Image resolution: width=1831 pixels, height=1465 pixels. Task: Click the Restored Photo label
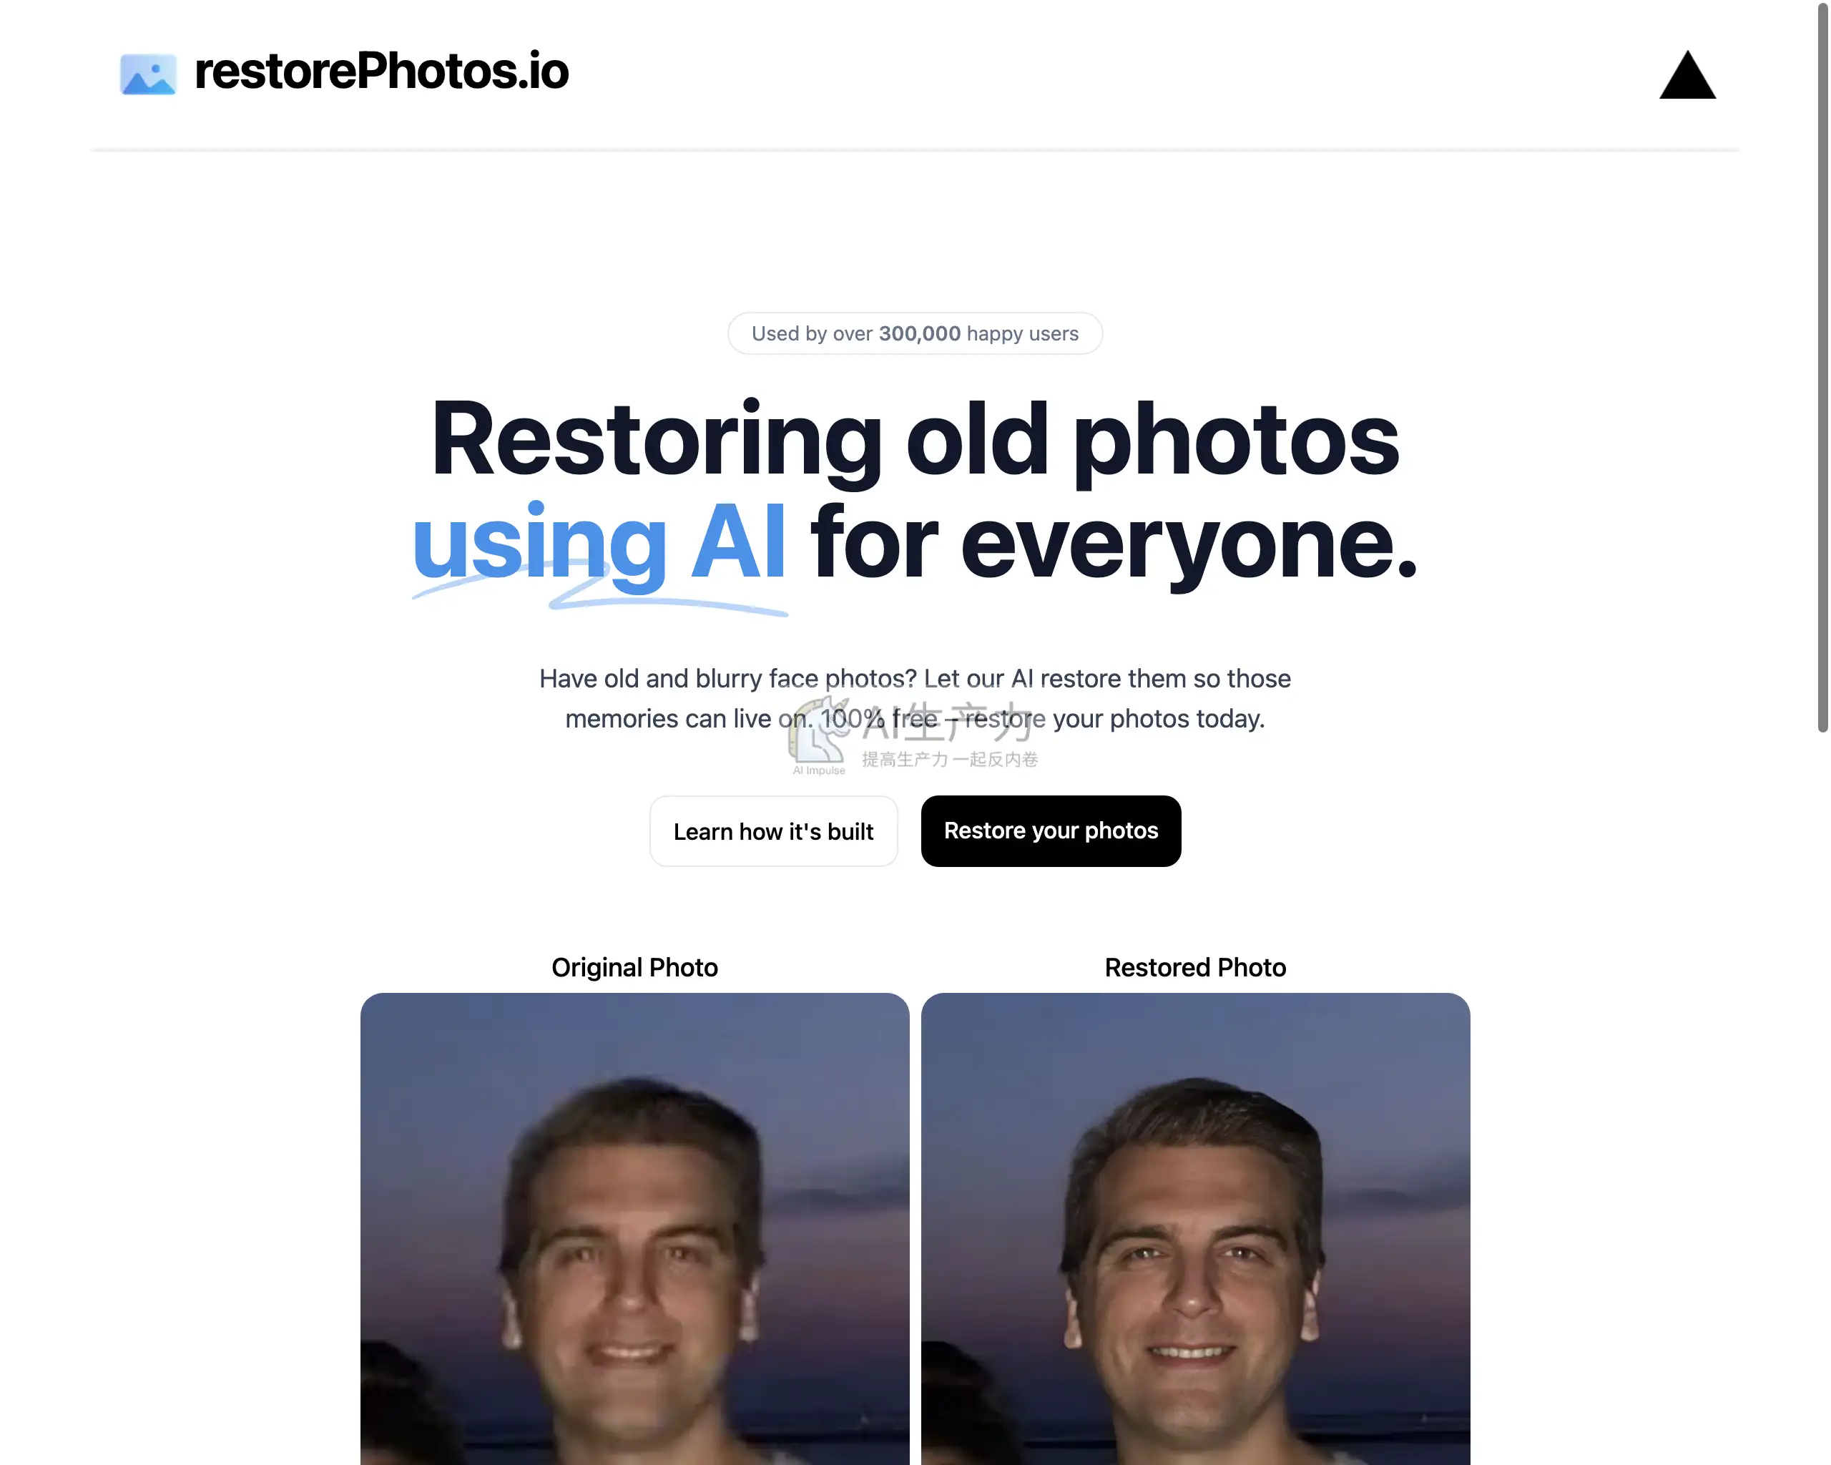[1195, 967]
